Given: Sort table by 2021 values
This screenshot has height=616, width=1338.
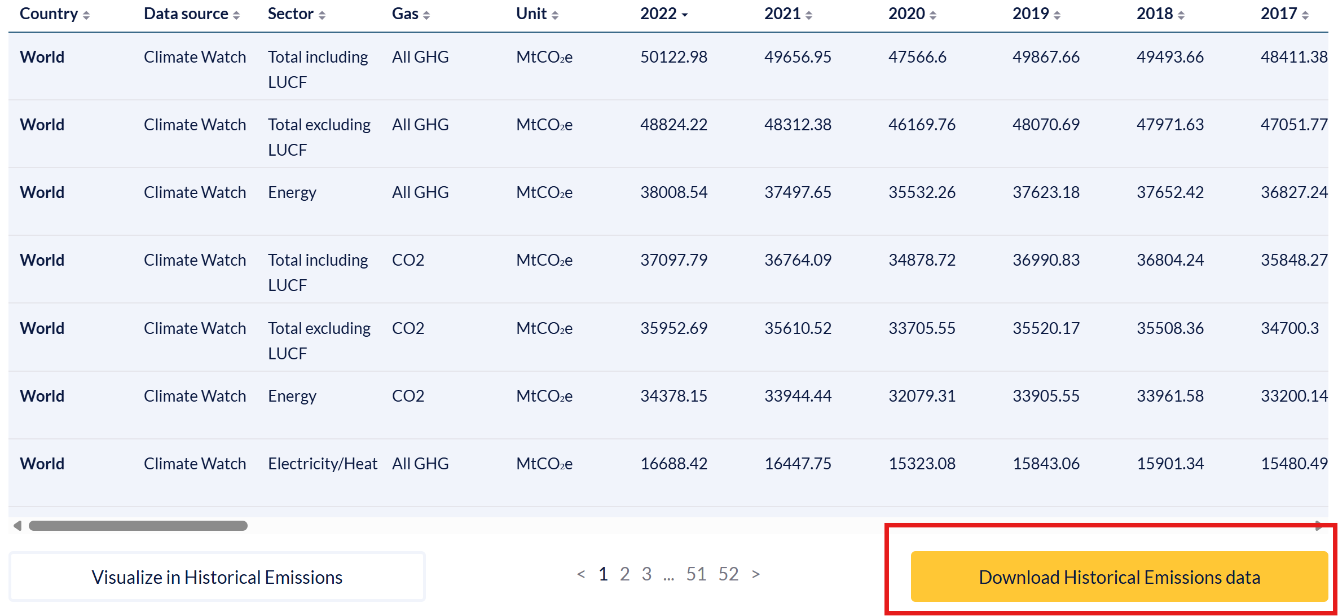Looking at the screenshot, I should pos(809,15).
